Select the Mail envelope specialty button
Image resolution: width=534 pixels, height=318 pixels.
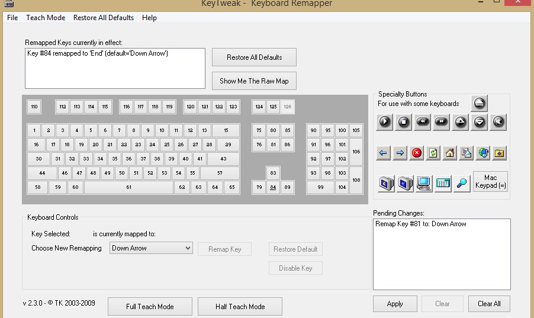[467, 153]
